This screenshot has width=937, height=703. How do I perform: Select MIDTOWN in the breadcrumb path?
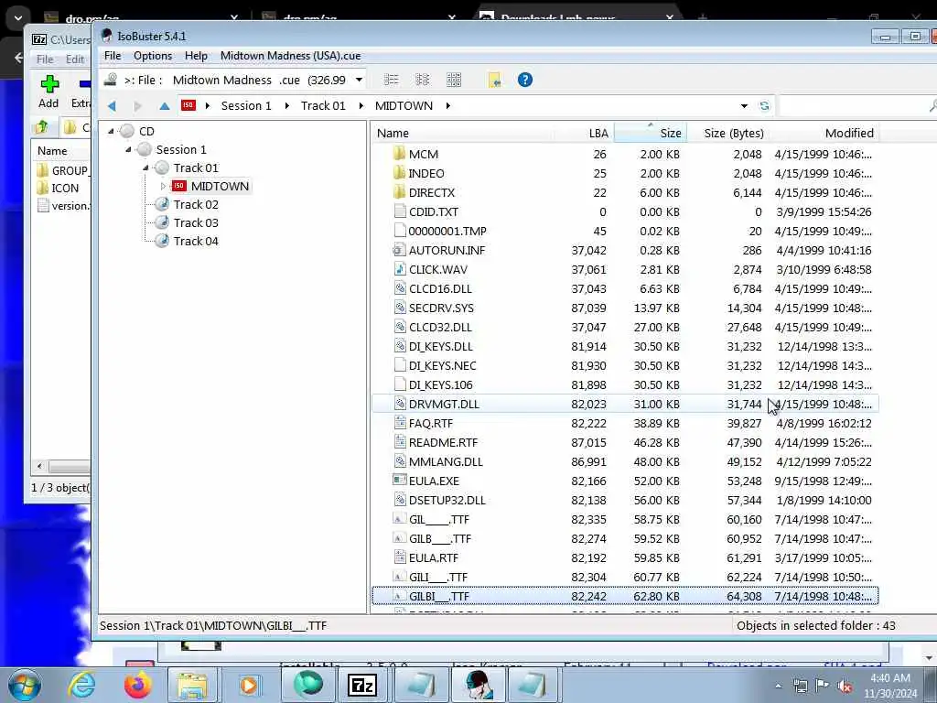(x=404, y=106)
